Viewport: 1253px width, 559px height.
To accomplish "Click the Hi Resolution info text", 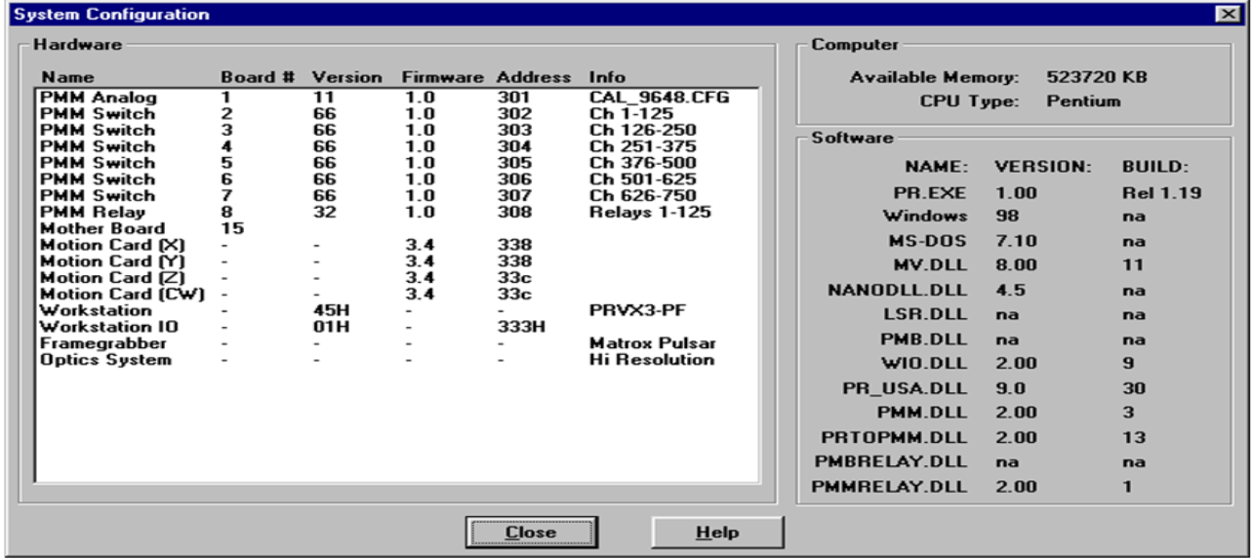I will [652, 360].
